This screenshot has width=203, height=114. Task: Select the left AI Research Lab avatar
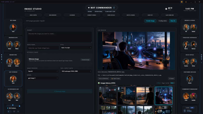[x=10, y=96]
